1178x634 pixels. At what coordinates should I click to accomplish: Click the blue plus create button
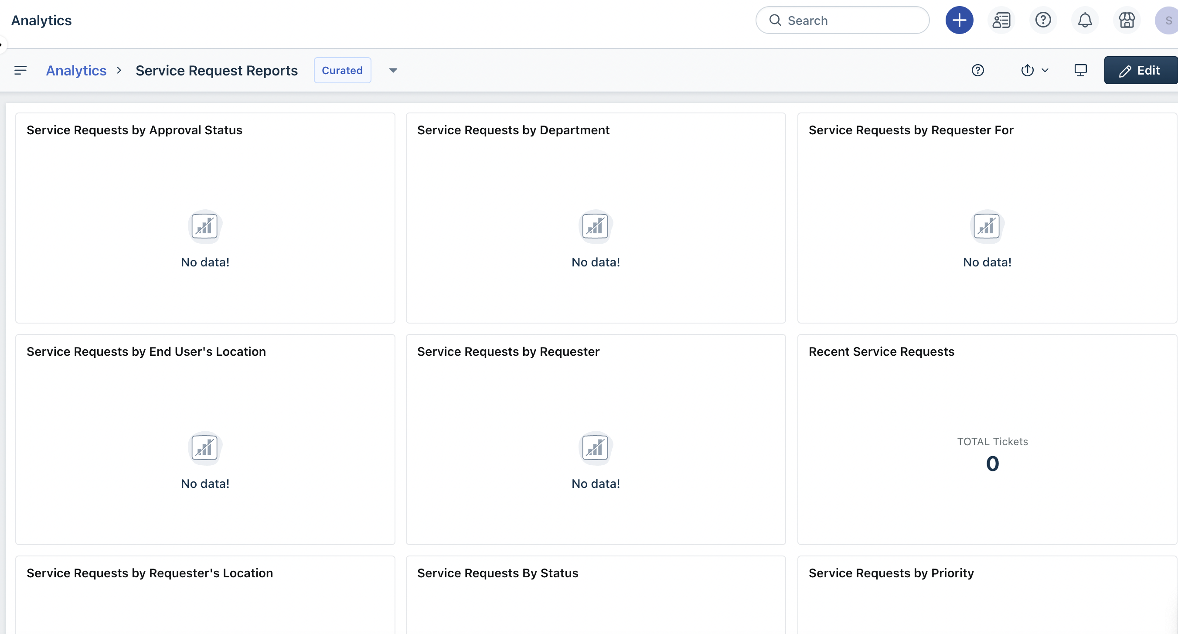point(959,20)
